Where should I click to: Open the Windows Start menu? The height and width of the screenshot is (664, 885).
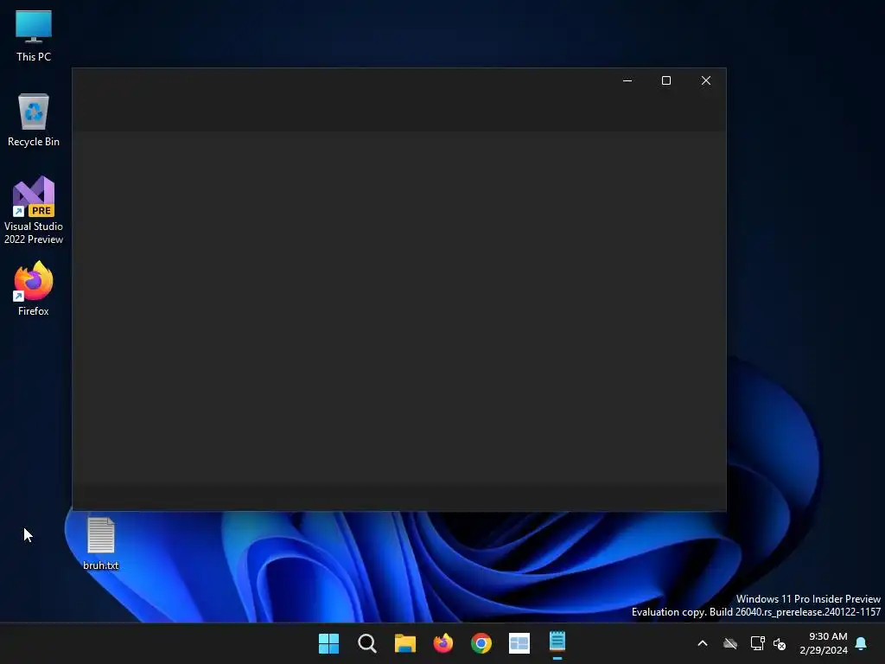pyautogui.click(x=328, y=643)
